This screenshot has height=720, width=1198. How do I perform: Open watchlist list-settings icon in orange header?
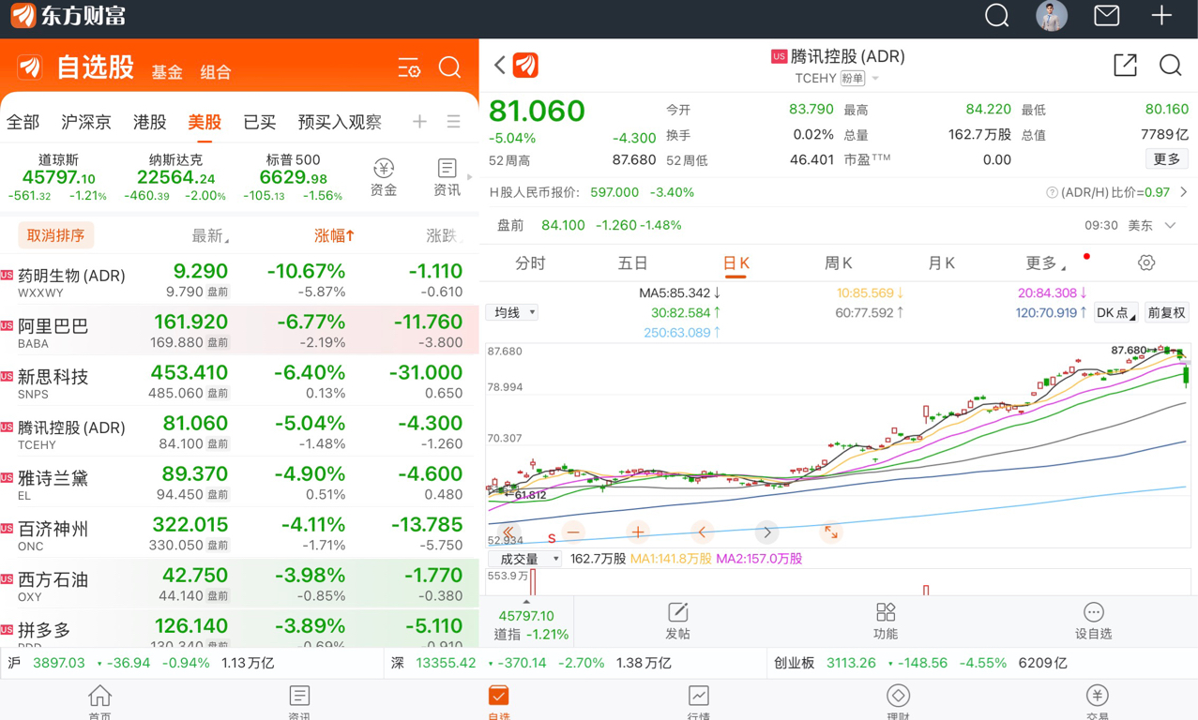tap(409, 67)
